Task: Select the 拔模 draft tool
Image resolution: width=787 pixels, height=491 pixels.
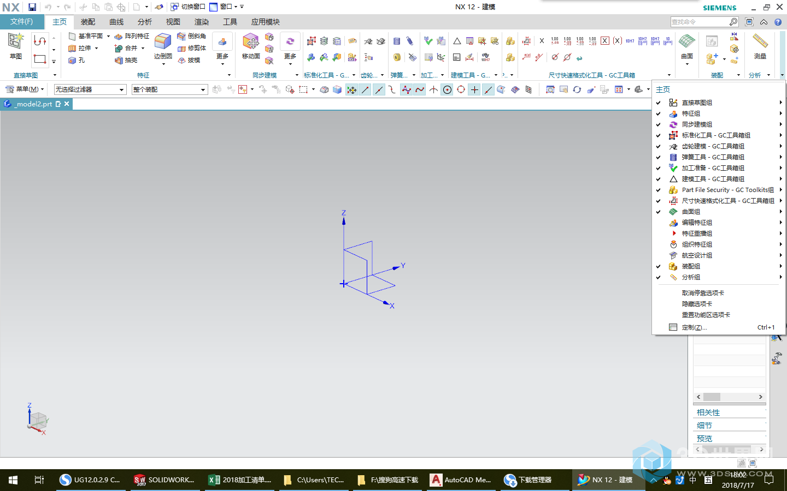Action: tap(189, 60)
